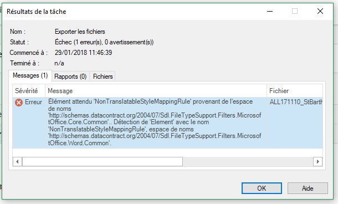Maximize the task results dialog
Screen dimensions: 338x204
(x=295, y=11)
